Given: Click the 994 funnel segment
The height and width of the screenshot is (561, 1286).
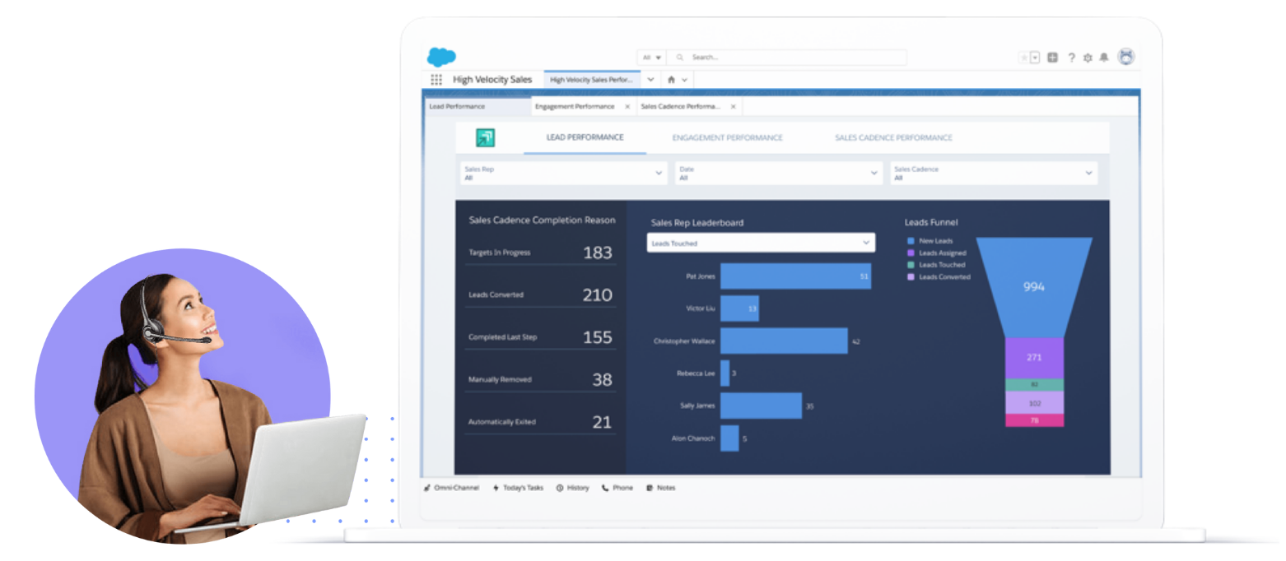Looking at the screenshot, I should pos(1034,287).
